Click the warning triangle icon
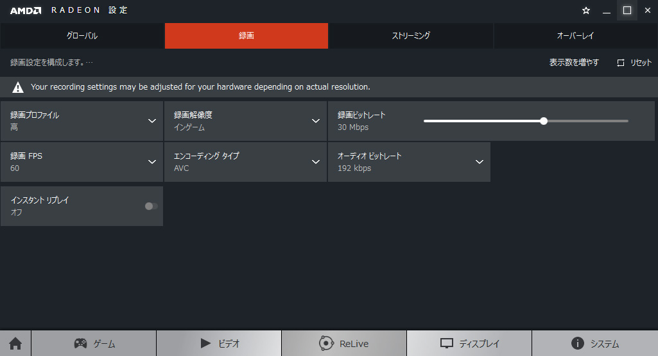Image resolution: width=658 pixels, height=356 pixels. point(17,87)
